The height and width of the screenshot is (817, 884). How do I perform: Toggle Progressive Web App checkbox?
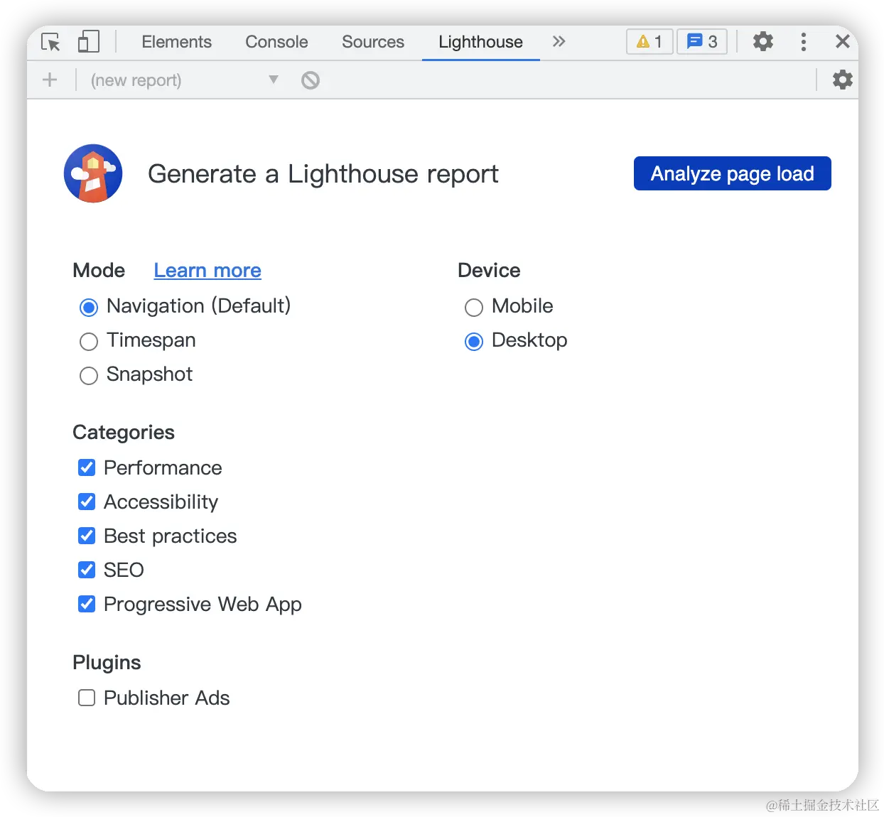click(x=87, y=604)
